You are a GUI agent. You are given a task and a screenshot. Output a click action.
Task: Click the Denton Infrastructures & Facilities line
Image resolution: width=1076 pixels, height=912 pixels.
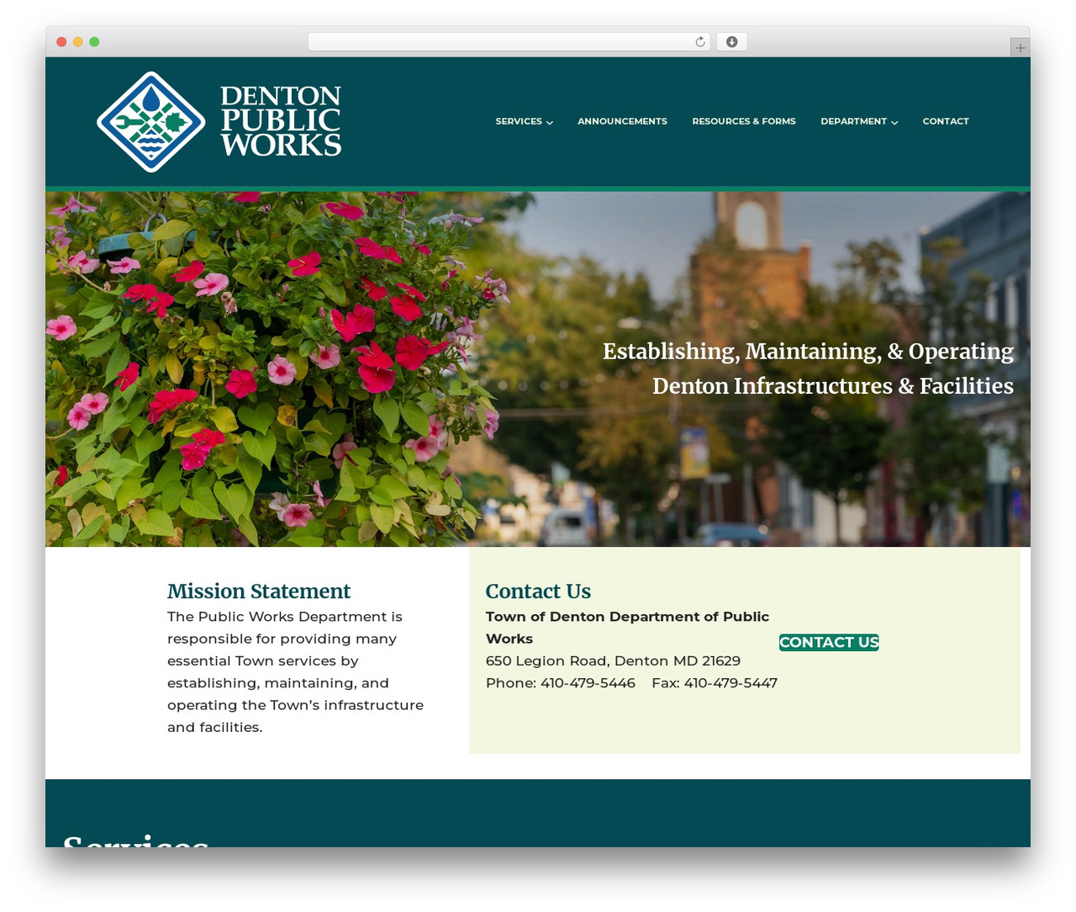(x=833, y=386)
